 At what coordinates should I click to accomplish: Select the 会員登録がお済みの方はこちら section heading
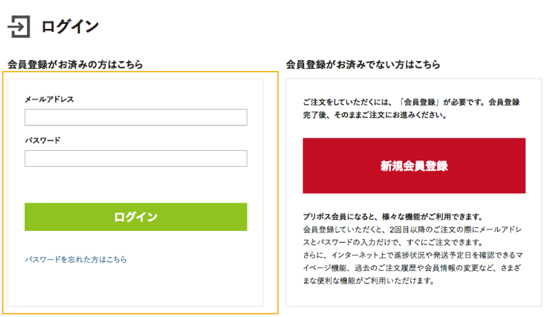[75, 65]
